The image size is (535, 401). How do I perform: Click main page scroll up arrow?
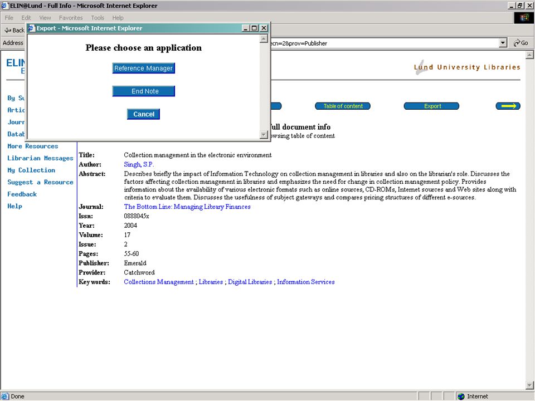pyautogui.click(x=529, y=55)
